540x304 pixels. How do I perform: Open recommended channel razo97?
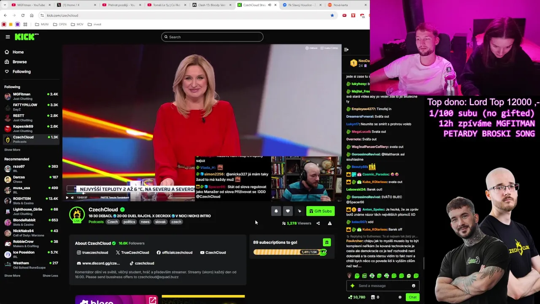[x=31, y=168]
